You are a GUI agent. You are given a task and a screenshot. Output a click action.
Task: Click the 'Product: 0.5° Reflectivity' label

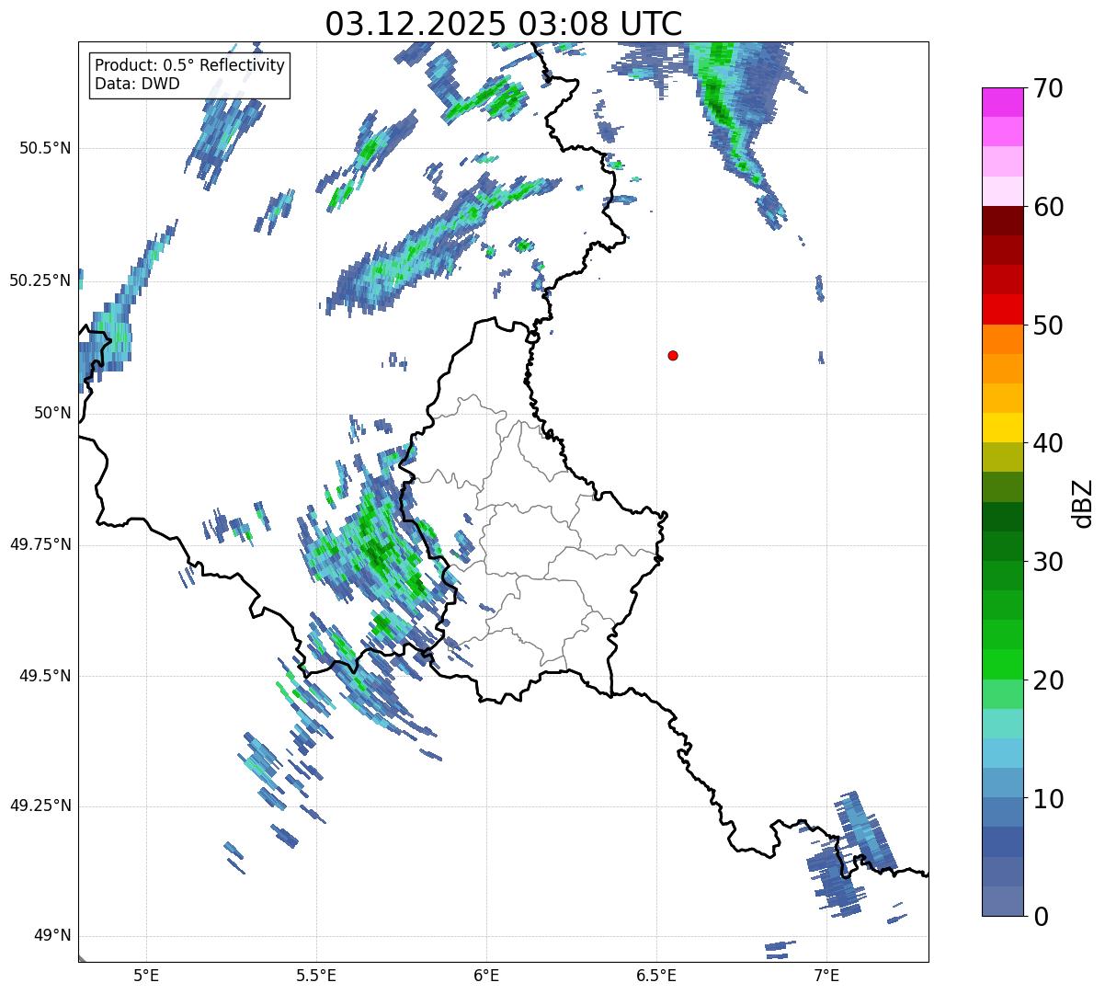point(190,66)
